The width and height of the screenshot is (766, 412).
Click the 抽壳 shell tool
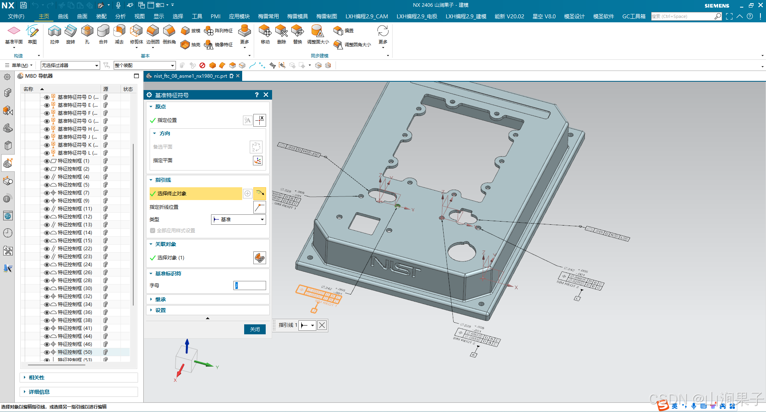click(190, 45)
